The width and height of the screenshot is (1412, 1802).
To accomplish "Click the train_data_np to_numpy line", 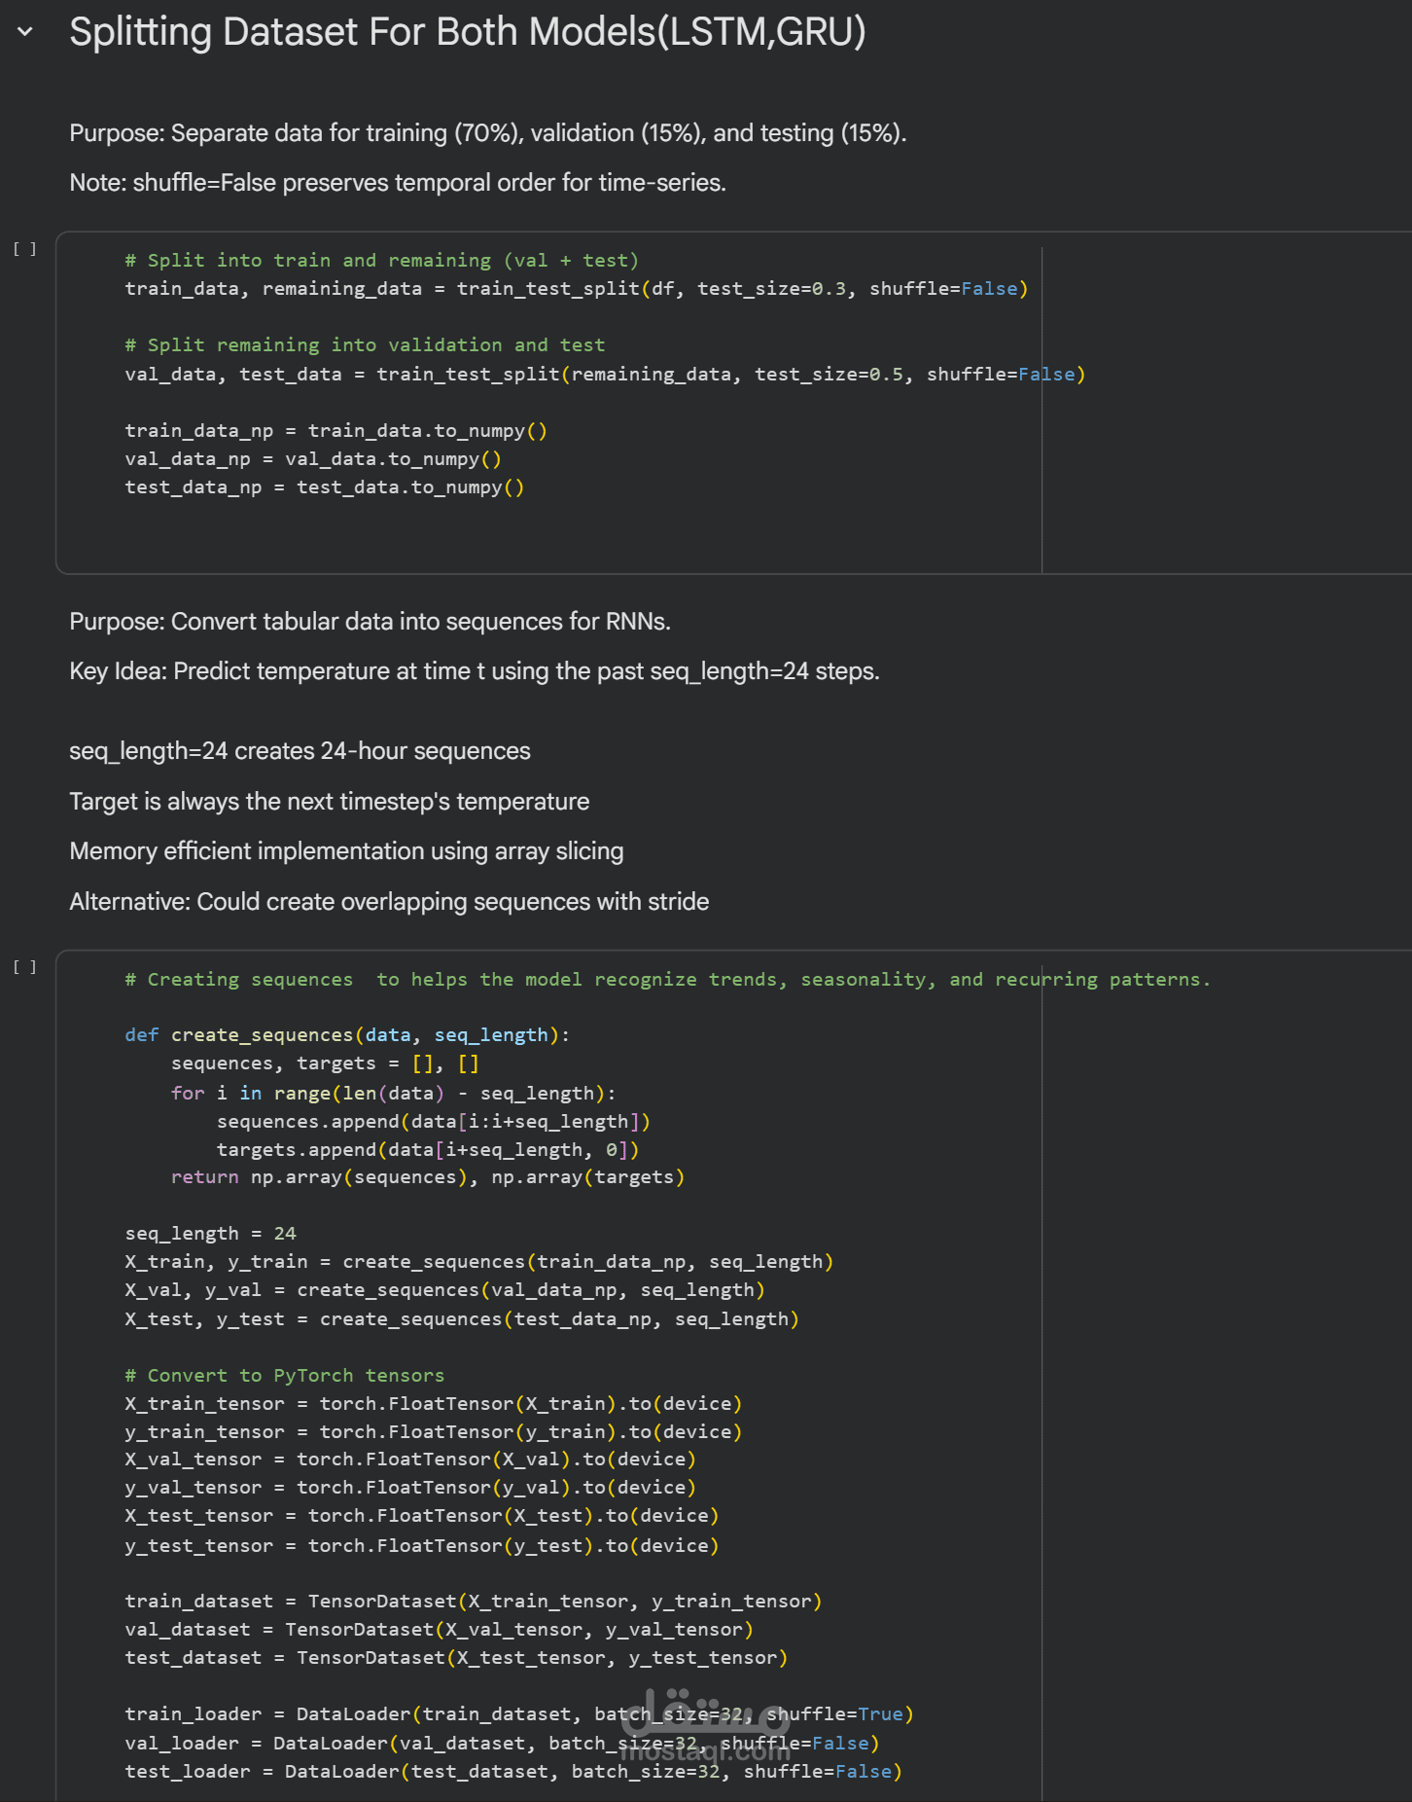I will (335, 431).
